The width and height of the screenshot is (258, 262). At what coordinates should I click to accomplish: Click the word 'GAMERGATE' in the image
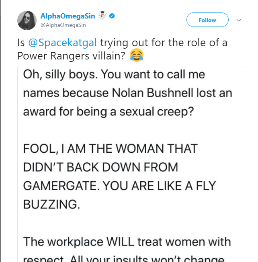(61, 186)
